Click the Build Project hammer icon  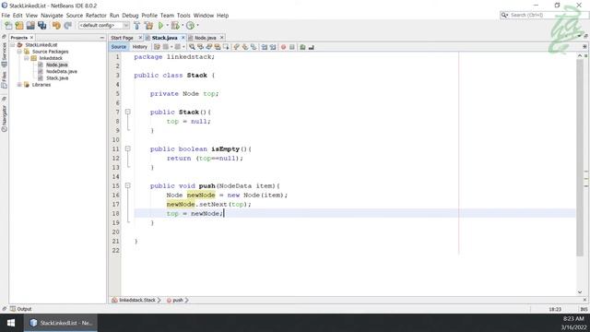click(x=137, y=25)
